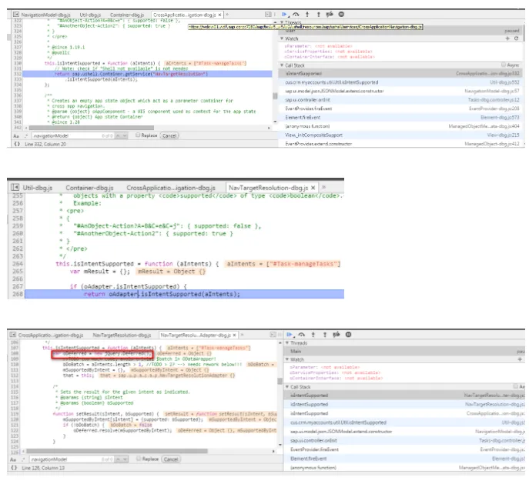Step over next call in first screenshot
529x484 pixels.
point(296,15)
